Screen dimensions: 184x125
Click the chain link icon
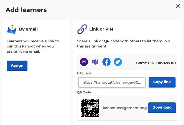pyautogui.click(x=82, y=29)
